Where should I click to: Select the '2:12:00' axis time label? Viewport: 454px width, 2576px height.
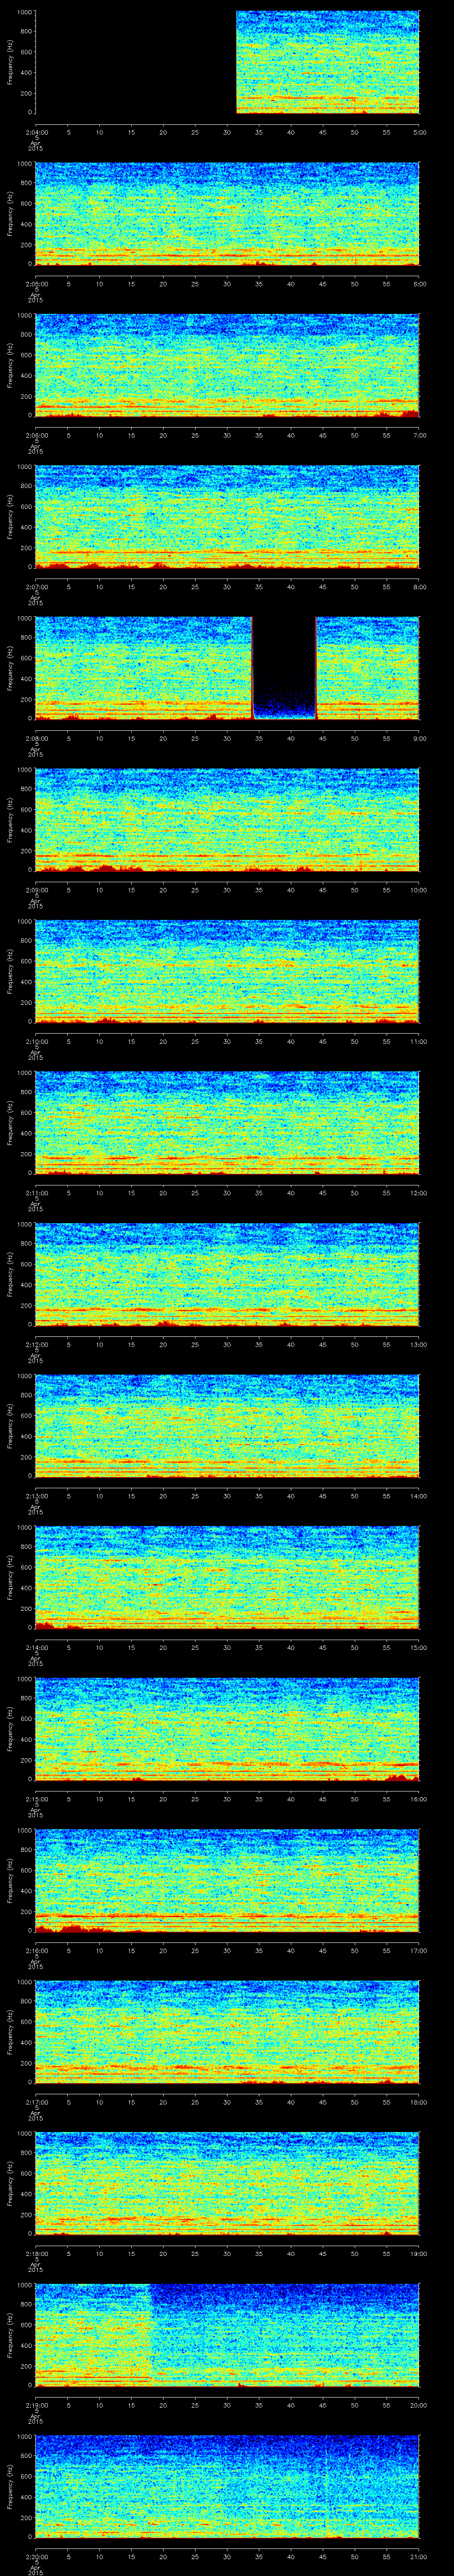click(36, 1345)
